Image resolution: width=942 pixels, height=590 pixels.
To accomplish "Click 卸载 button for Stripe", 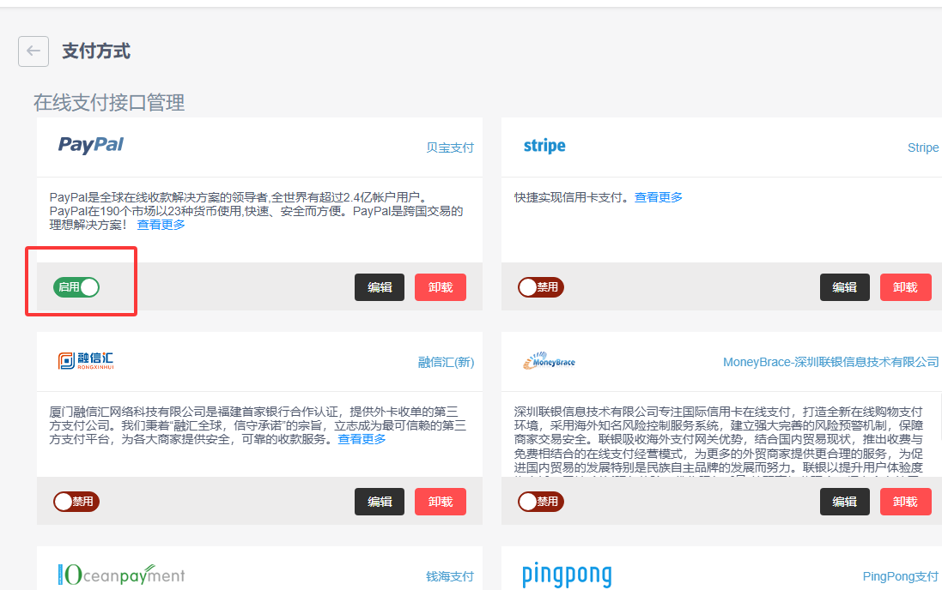I will pyautogui.click(x=905, y=287).
